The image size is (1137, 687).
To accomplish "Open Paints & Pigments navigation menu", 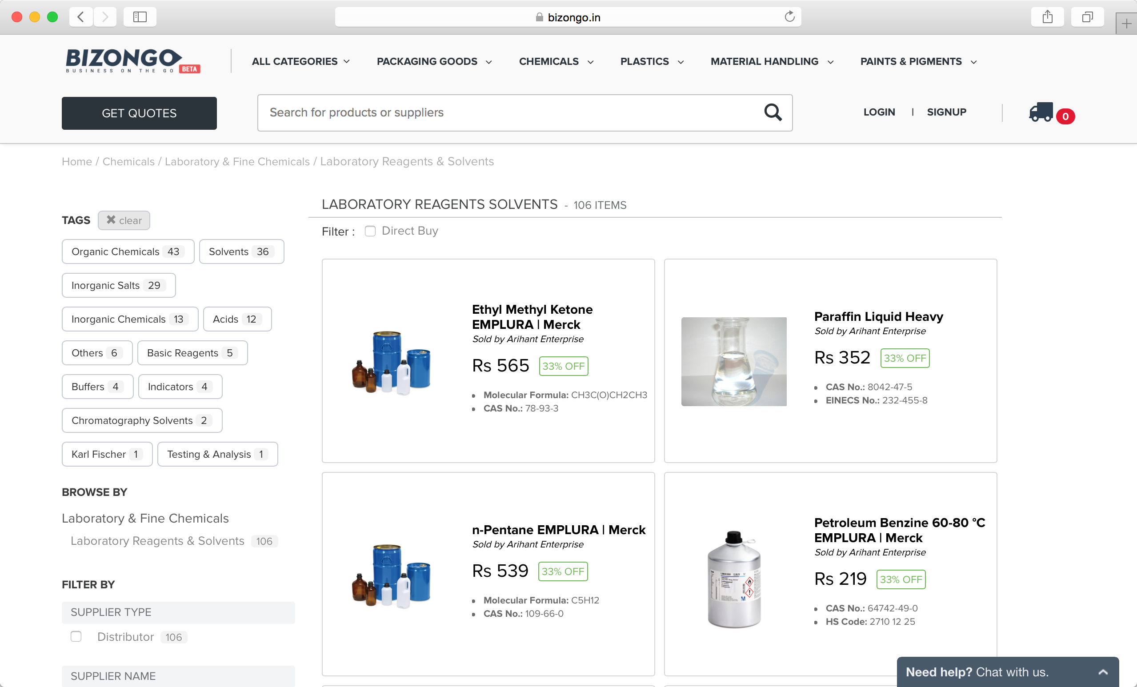I will coord(918,61).
